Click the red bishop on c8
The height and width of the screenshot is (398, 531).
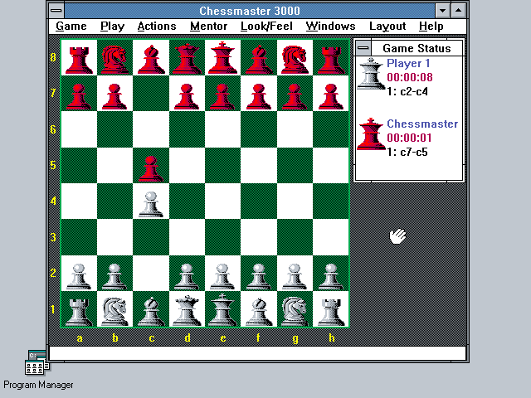[151, 57]
